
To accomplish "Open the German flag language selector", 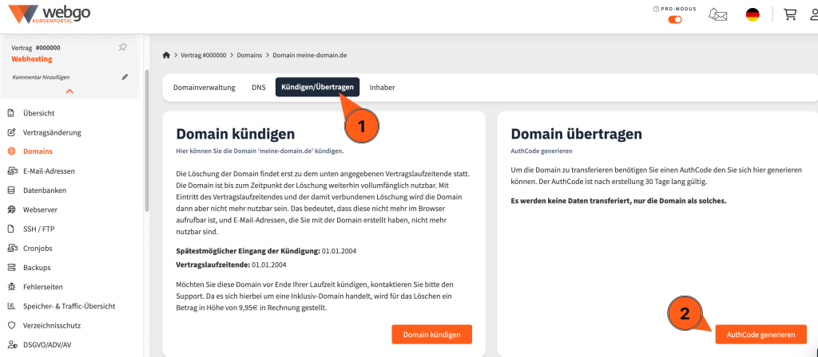I will [x=752, y=14].
